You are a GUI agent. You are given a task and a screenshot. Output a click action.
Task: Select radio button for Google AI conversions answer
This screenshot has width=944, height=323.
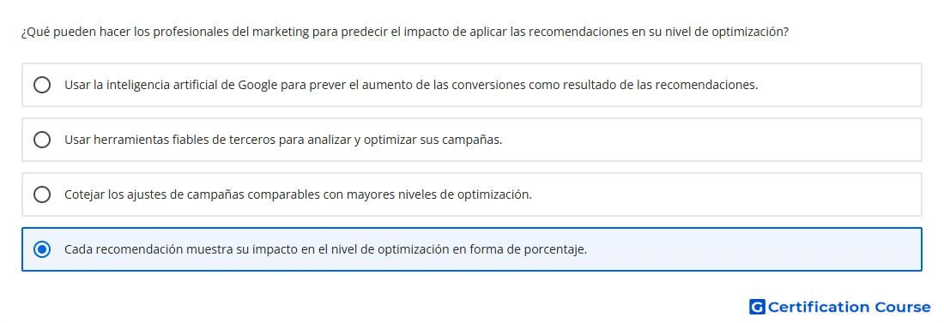click(x=42, y=85)
